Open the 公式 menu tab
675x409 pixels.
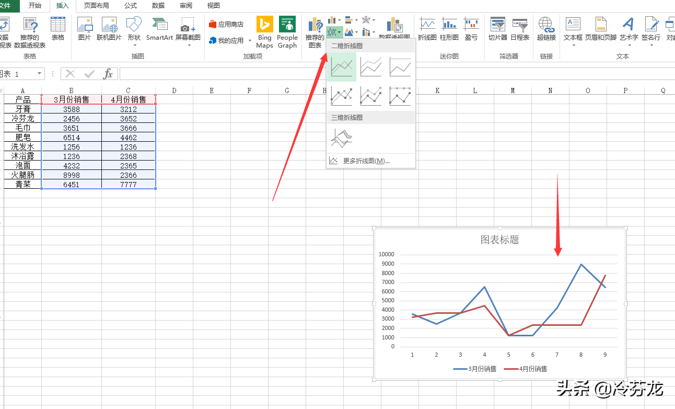point(130,6)
